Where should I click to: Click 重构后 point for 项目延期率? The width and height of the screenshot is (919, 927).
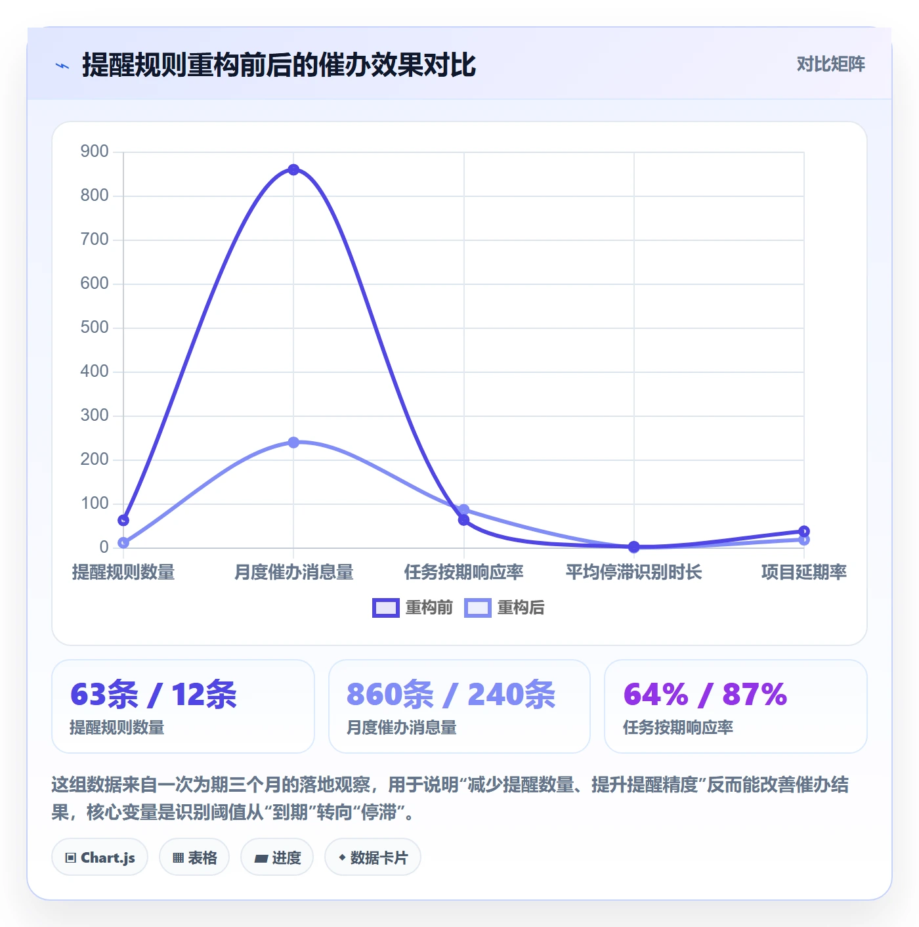pos(804,540)
